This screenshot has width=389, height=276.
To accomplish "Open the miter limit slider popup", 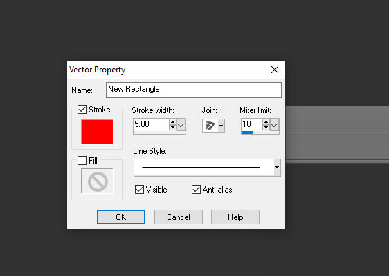I will (x=274, y=125).
